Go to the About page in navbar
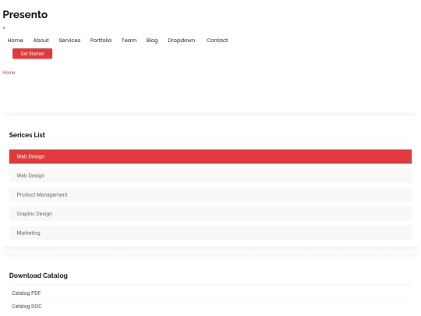Viewport: 421px width, 316px height. (41, 41)
